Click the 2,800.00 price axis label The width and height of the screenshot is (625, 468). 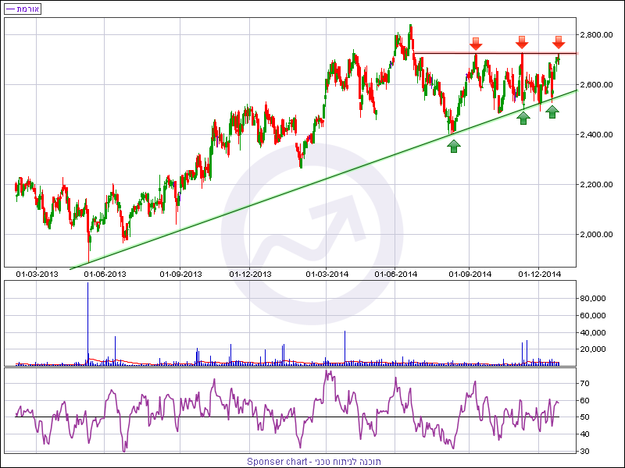point(595,35)
